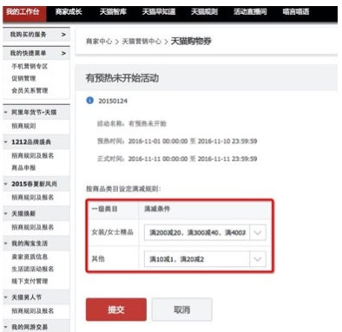Click the 预热时间 date range text

click(193, 141)
